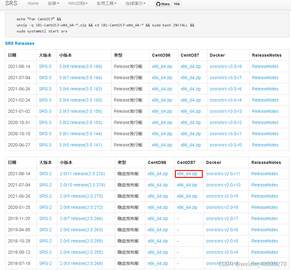291x270 pixels.
Task: Download CentOS7 x86_64.zip for 3.0r0
Action: click(191, 145)
